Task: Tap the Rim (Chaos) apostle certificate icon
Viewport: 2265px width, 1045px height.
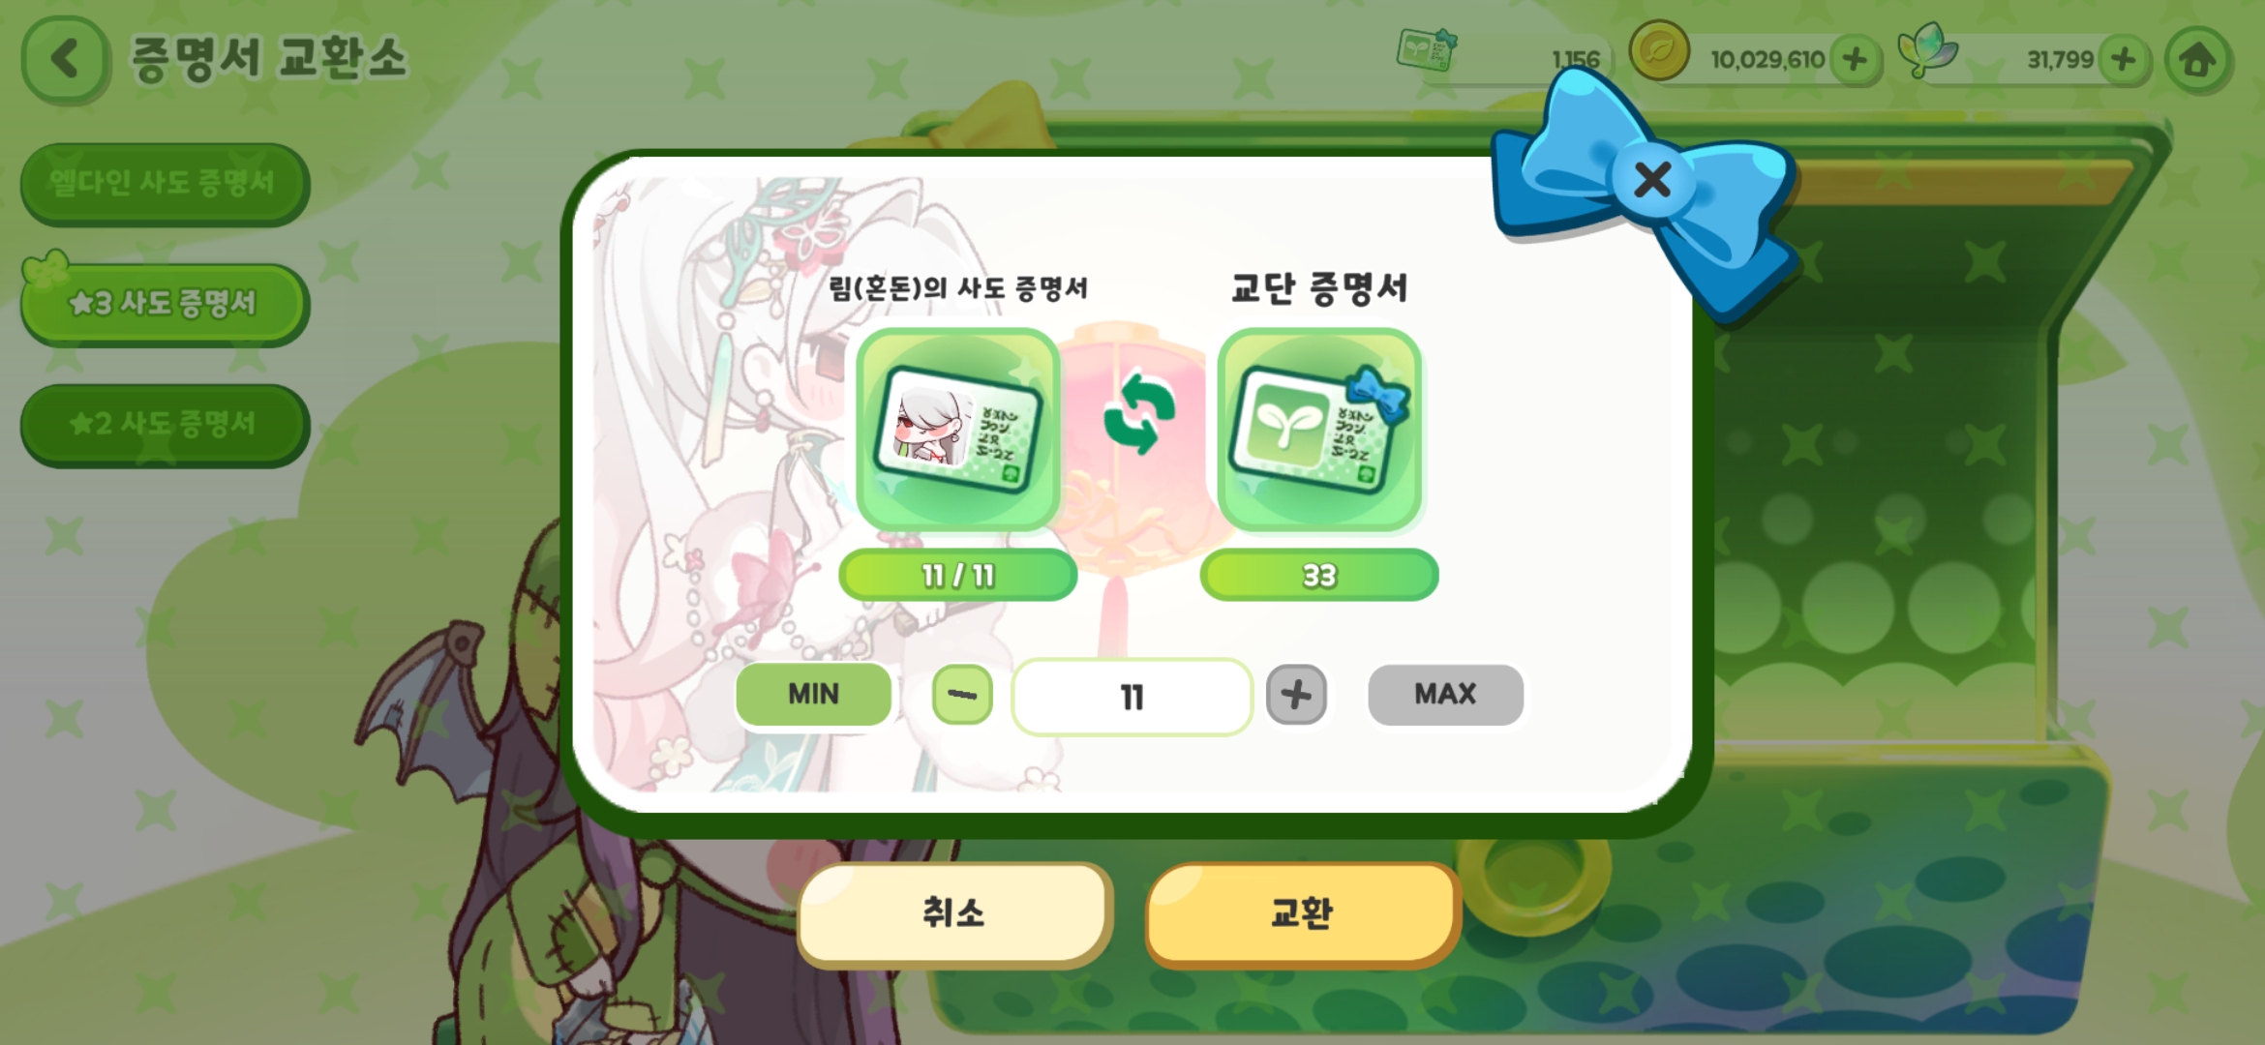Action: point(957,429)
